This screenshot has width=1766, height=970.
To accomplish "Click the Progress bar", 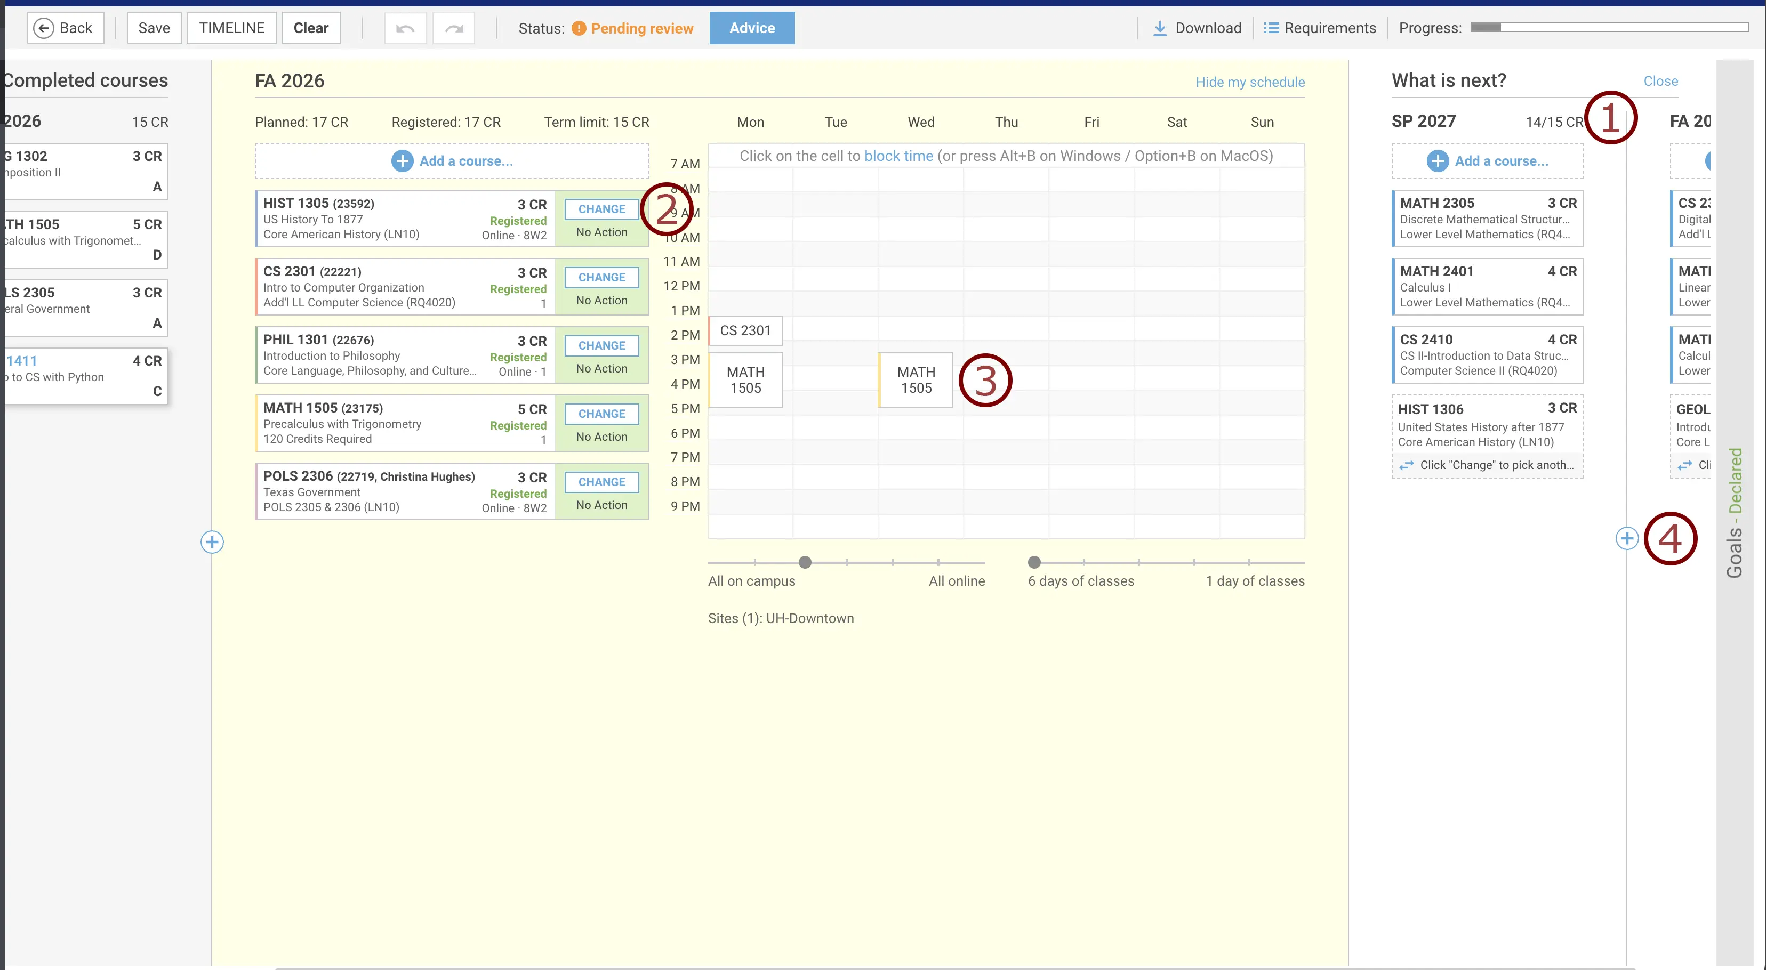I will 1609,27.
